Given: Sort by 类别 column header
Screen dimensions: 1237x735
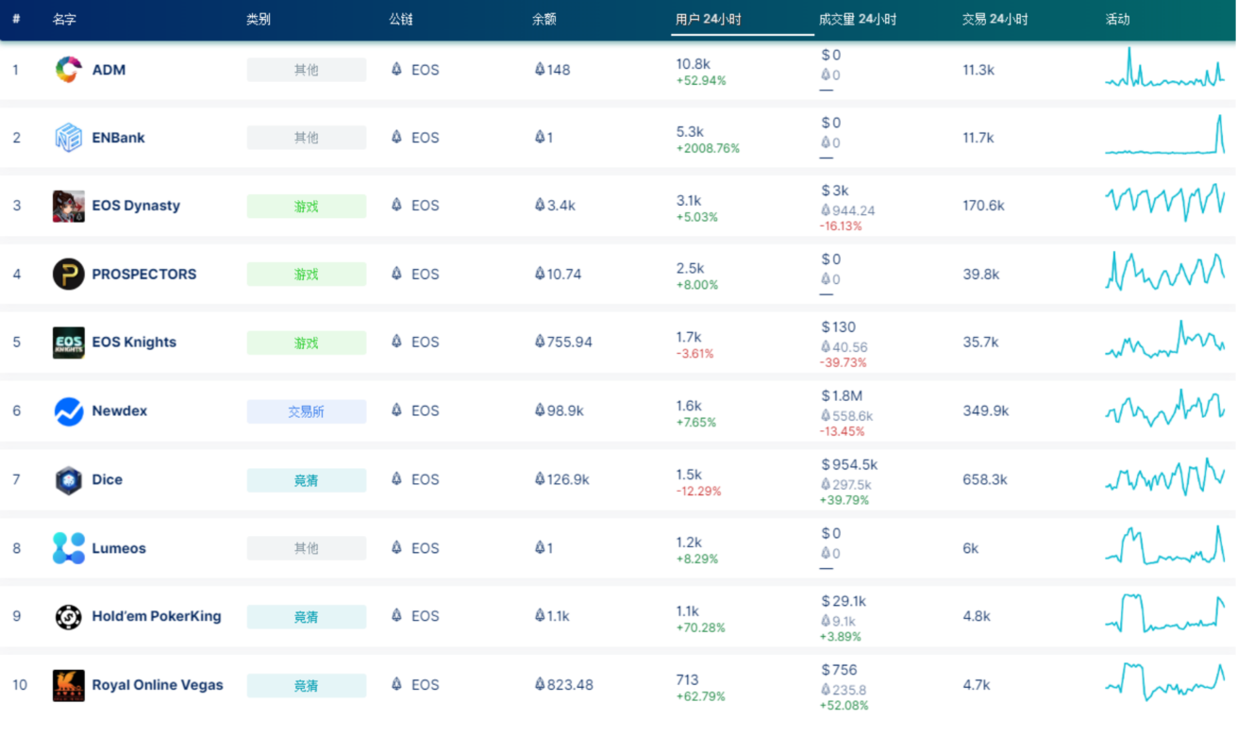Looking at the screenshot, I should pos(259,19).
